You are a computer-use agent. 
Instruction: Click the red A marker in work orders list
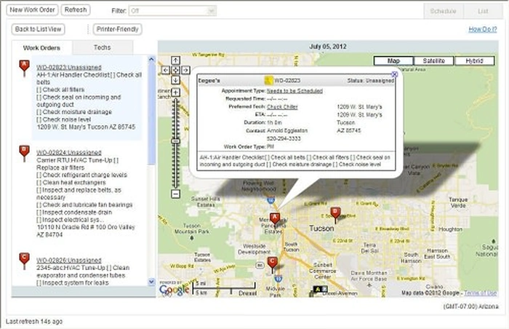[24, 67]
